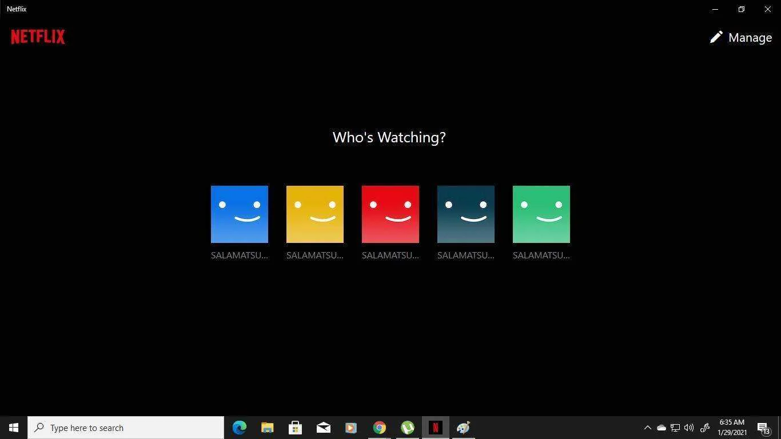The height and width of the screenshot is (439, 781).
Task: Restore down the Netflix window
Action: [742, 9]
